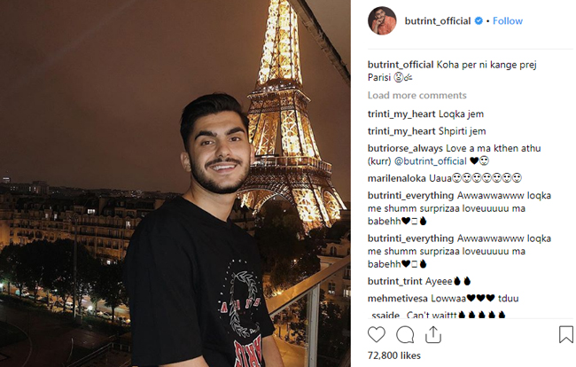The width and height of the screenshot is (576, 367).
Task: Open the butrint_trint commenter profile
Action: pyautogui.click(x=395, y=281)
